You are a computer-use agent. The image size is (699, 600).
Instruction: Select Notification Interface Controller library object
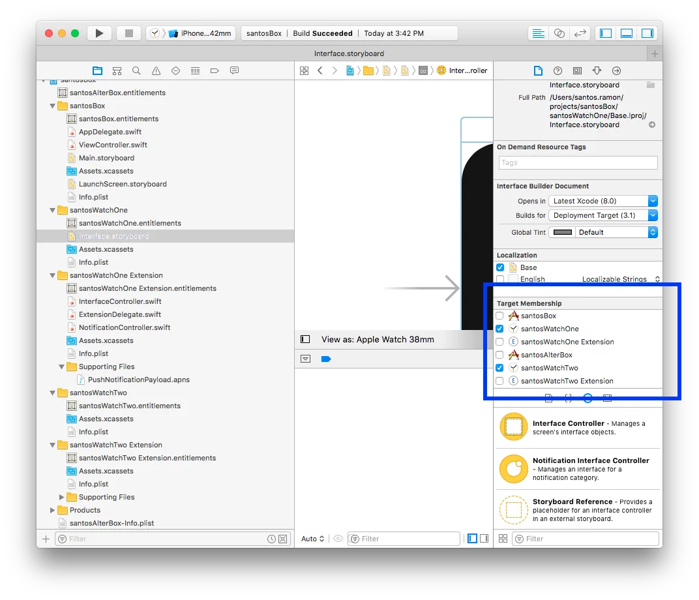pos(578,468)
